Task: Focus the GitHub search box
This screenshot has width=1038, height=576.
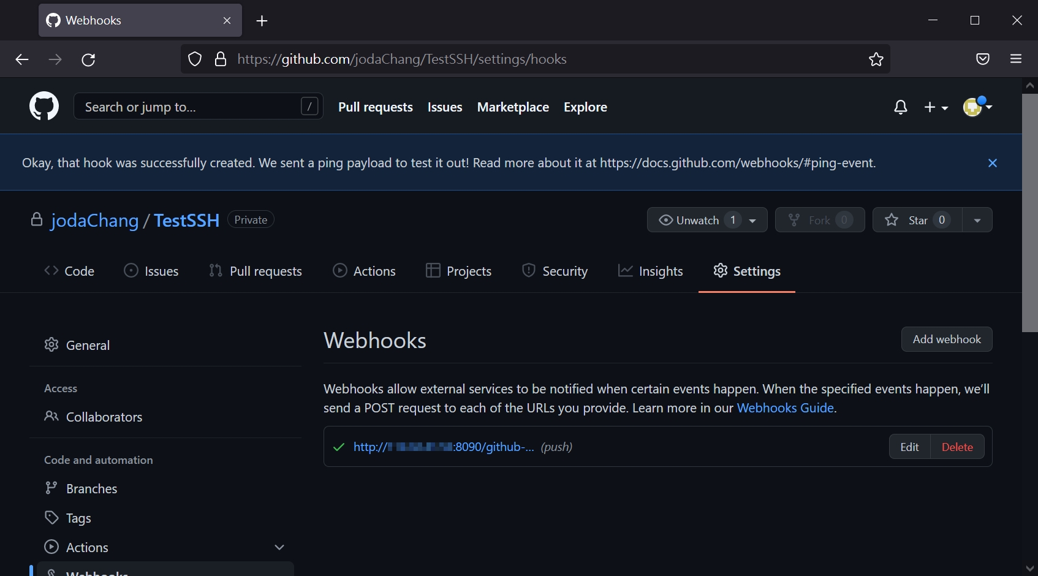Action: coord(199,107)
